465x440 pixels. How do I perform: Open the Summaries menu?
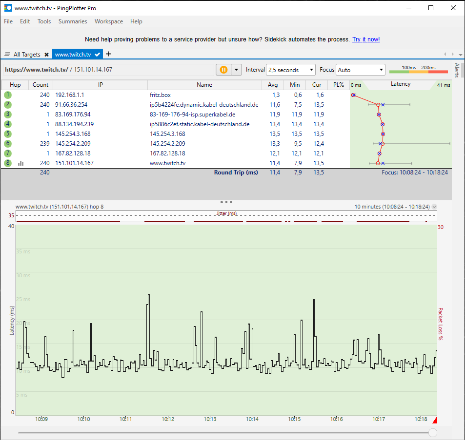click(73, 21)
